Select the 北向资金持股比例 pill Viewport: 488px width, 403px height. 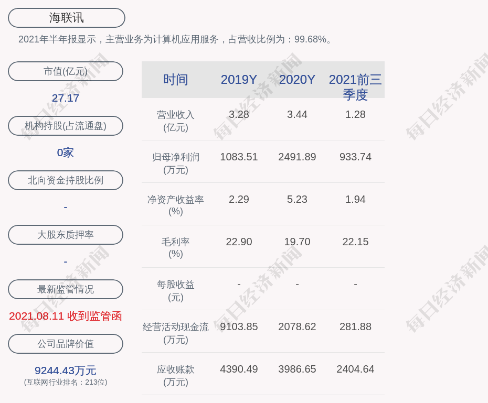pos(66,180)
